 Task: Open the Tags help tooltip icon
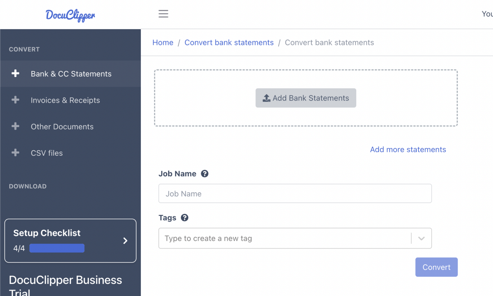click(x=185, y=218)
